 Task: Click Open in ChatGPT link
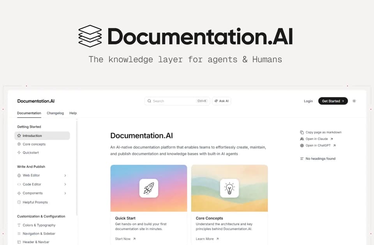pos(318,145)
